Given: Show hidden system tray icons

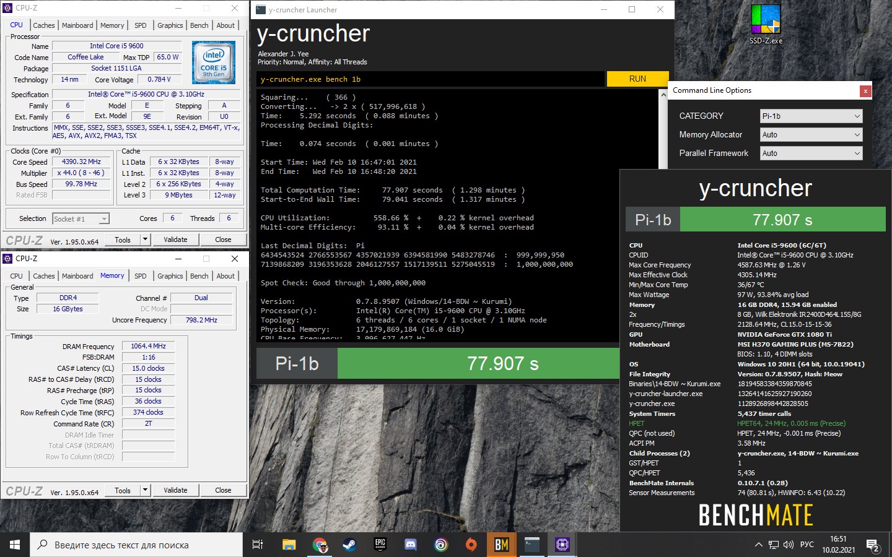Looking at the screenshot, I should tap(758, 545).
